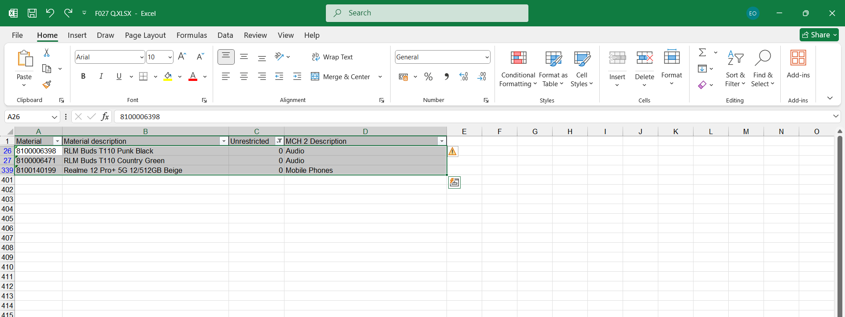This screenshot has width=845, height=317.
Task: Click the Increase Font Size icon
Action: (182, 57)
